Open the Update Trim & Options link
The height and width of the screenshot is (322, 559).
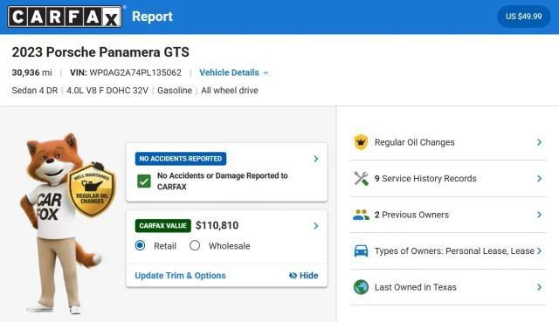click(180, 276)
